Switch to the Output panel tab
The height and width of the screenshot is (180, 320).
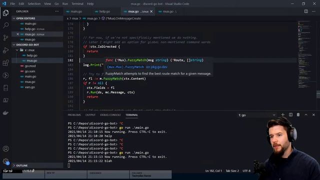90,115
